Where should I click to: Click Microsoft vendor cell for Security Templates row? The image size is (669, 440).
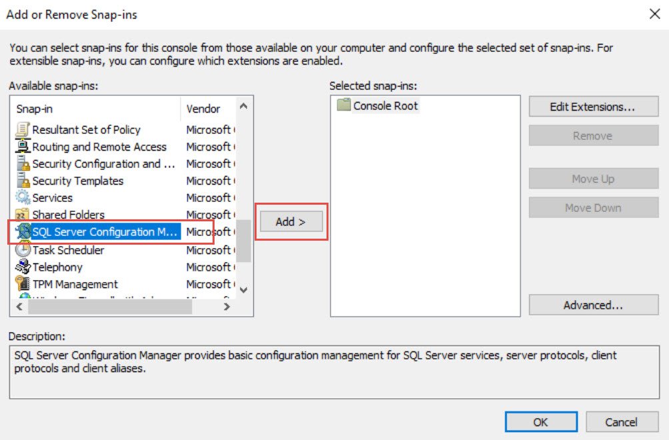209,181
